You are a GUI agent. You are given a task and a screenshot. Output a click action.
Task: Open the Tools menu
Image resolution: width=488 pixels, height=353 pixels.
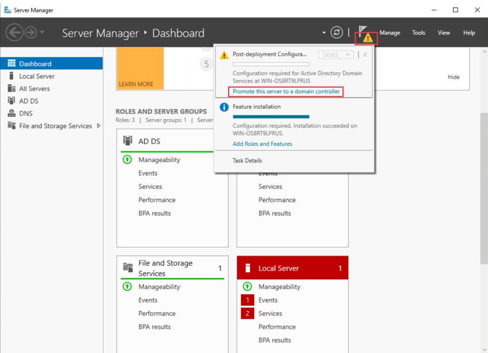coord(418,33)
